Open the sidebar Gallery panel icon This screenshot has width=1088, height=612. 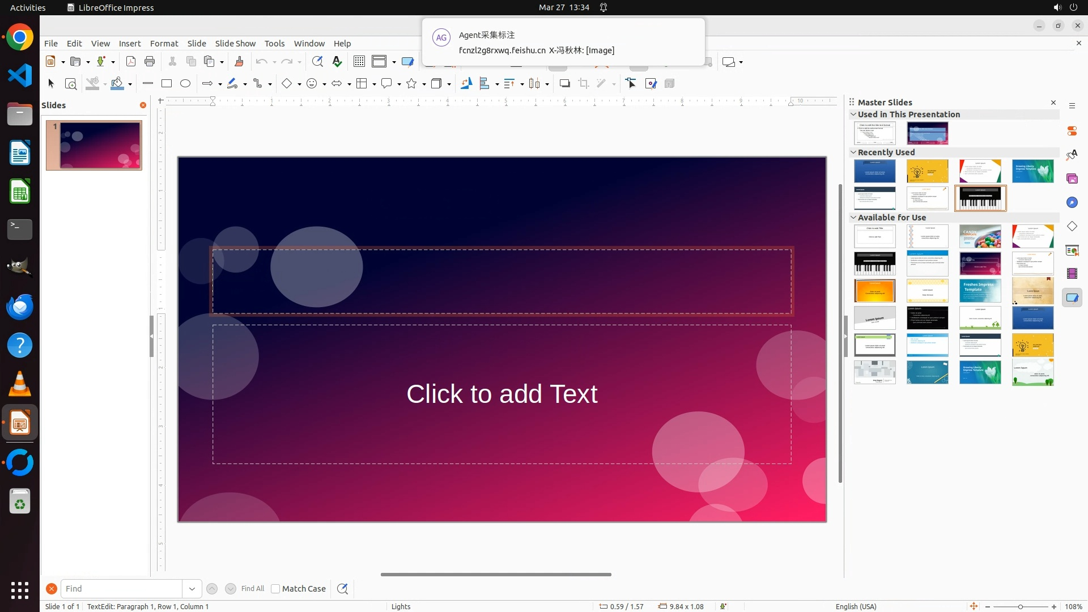(1072, 178)
